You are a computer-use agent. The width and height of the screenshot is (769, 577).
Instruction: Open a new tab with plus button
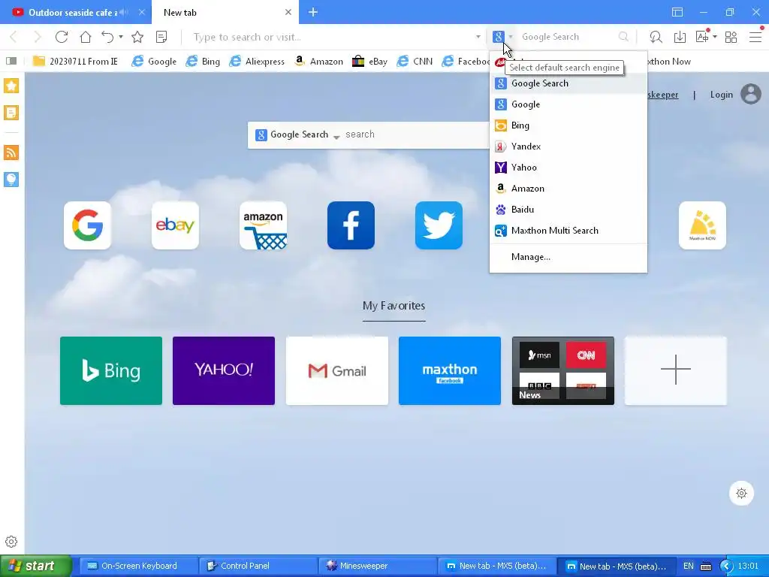313,12
